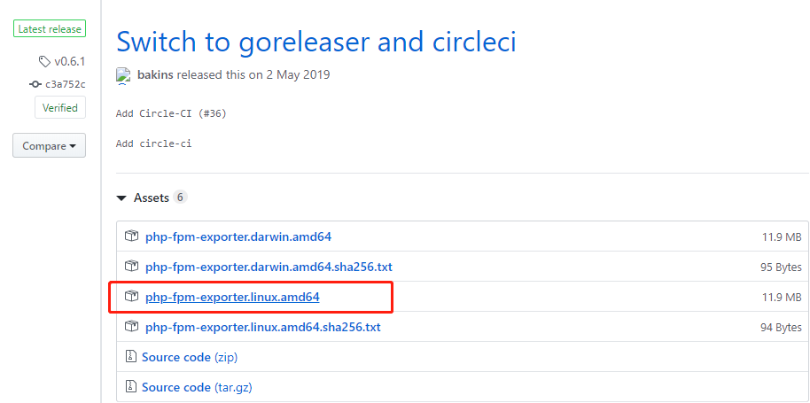The height and width of the screenshot is (403, 810).
Task: Collapse the Assets section triangle
Action: (121, 198)
